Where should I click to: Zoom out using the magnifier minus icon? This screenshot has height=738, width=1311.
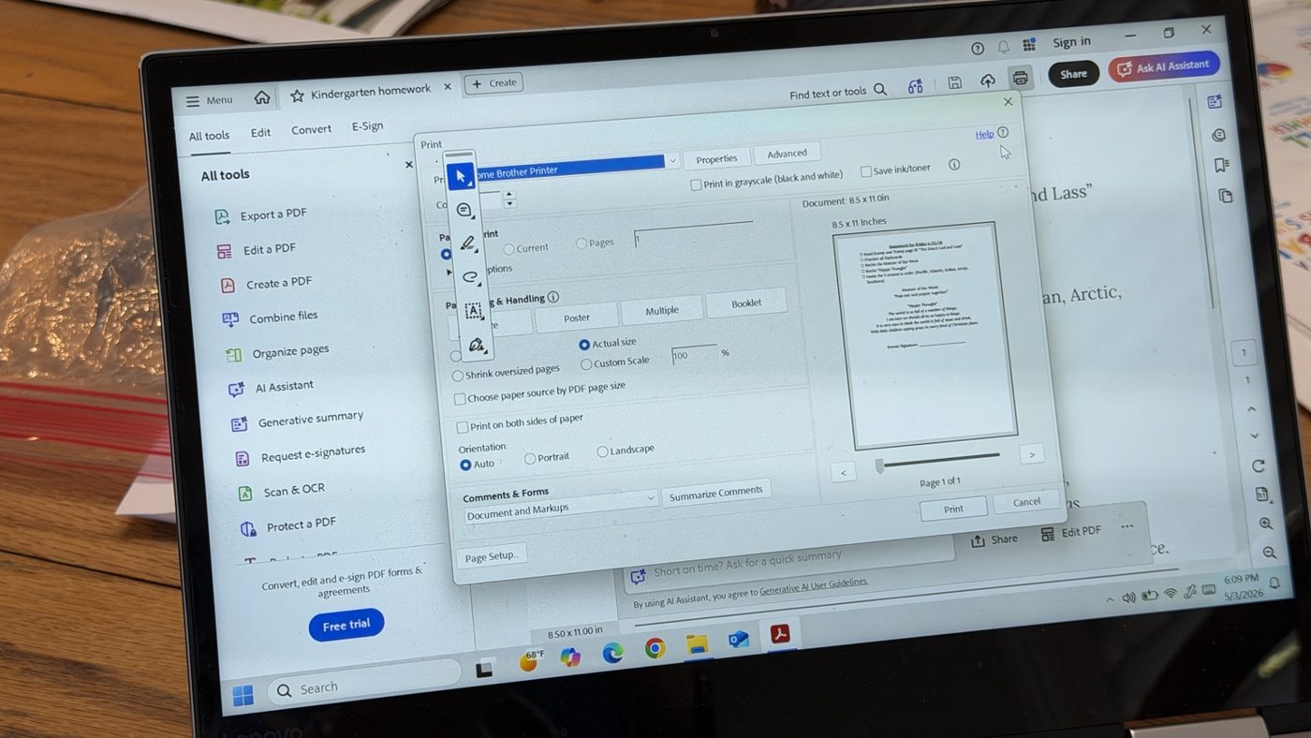1269,553
